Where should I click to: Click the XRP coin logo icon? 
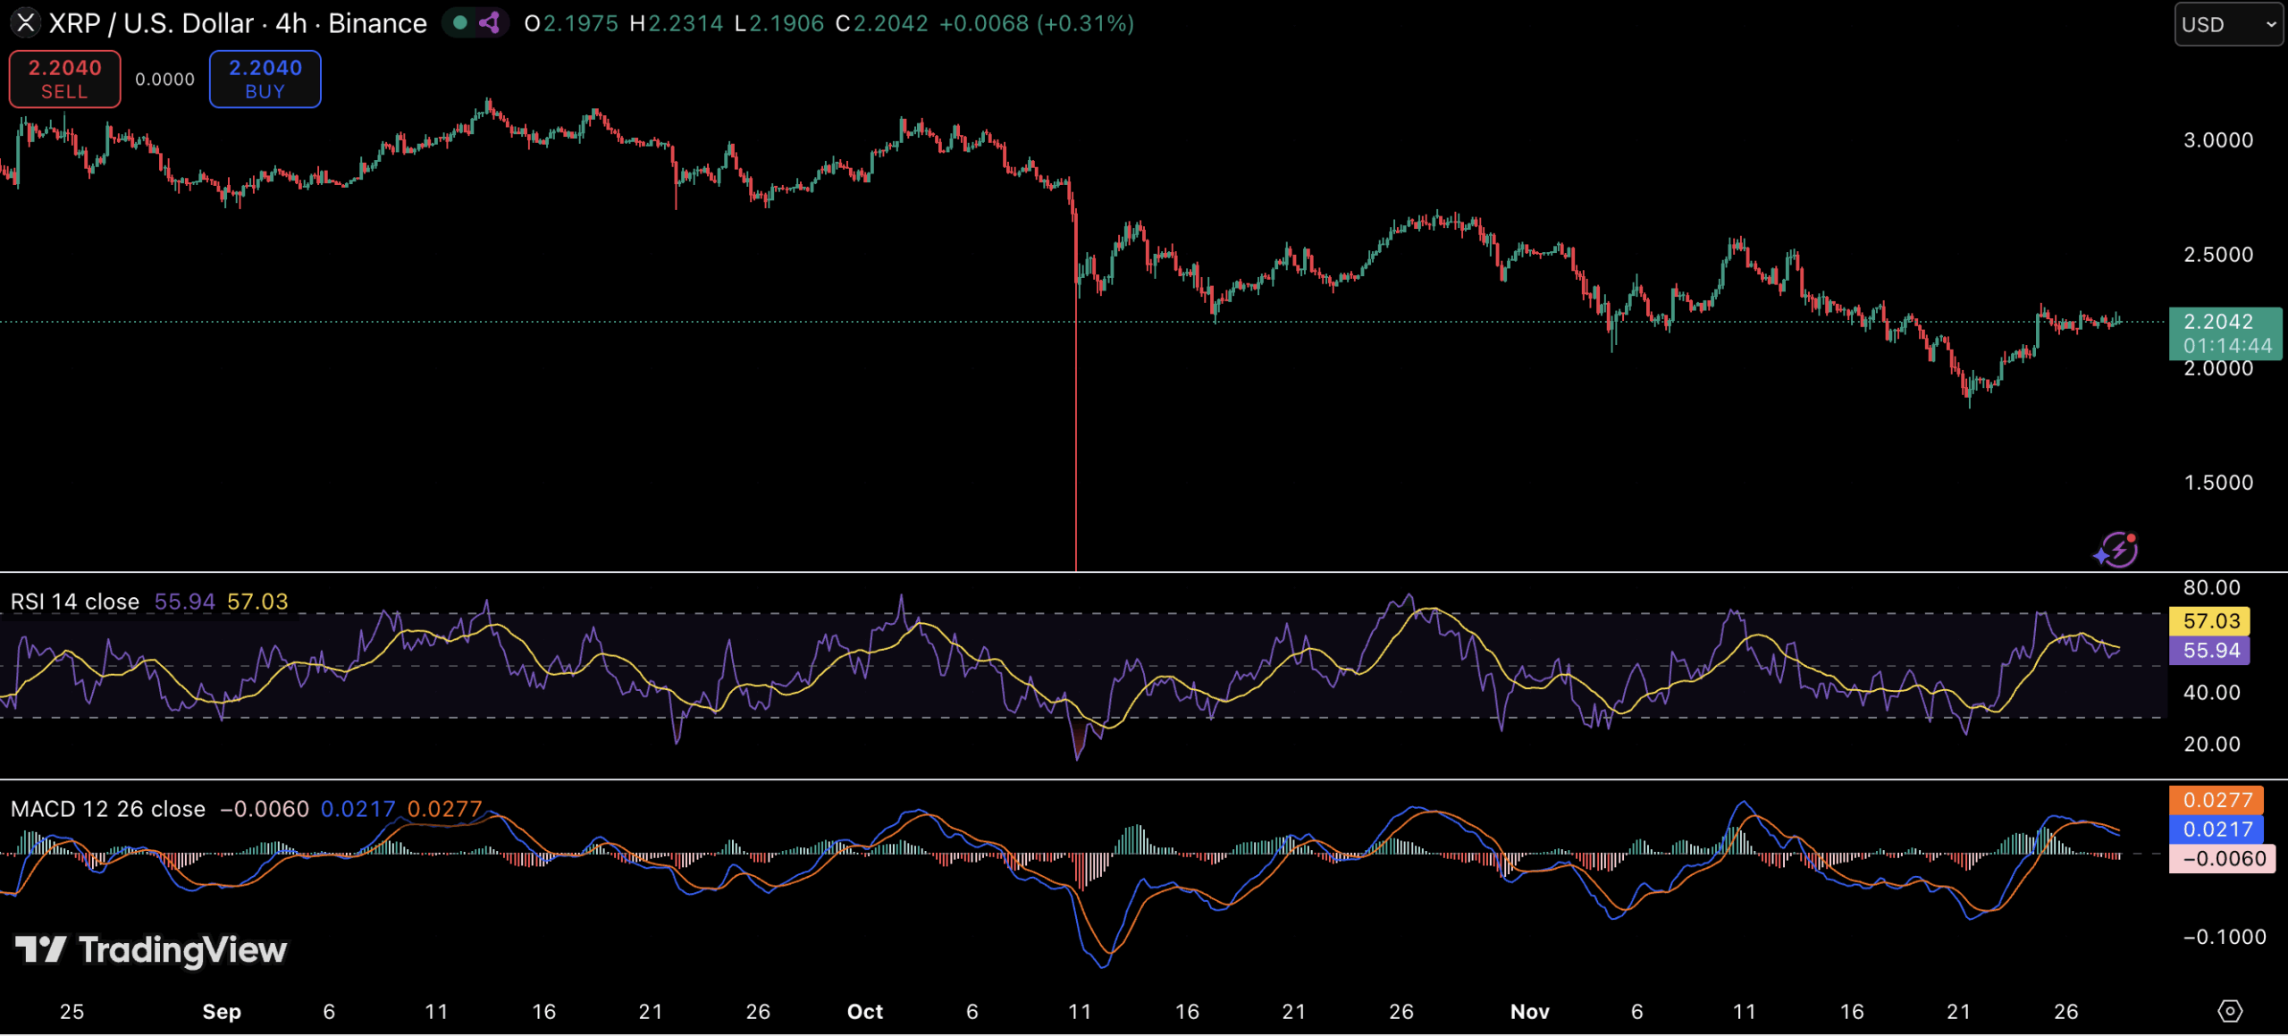pos(25,22)
